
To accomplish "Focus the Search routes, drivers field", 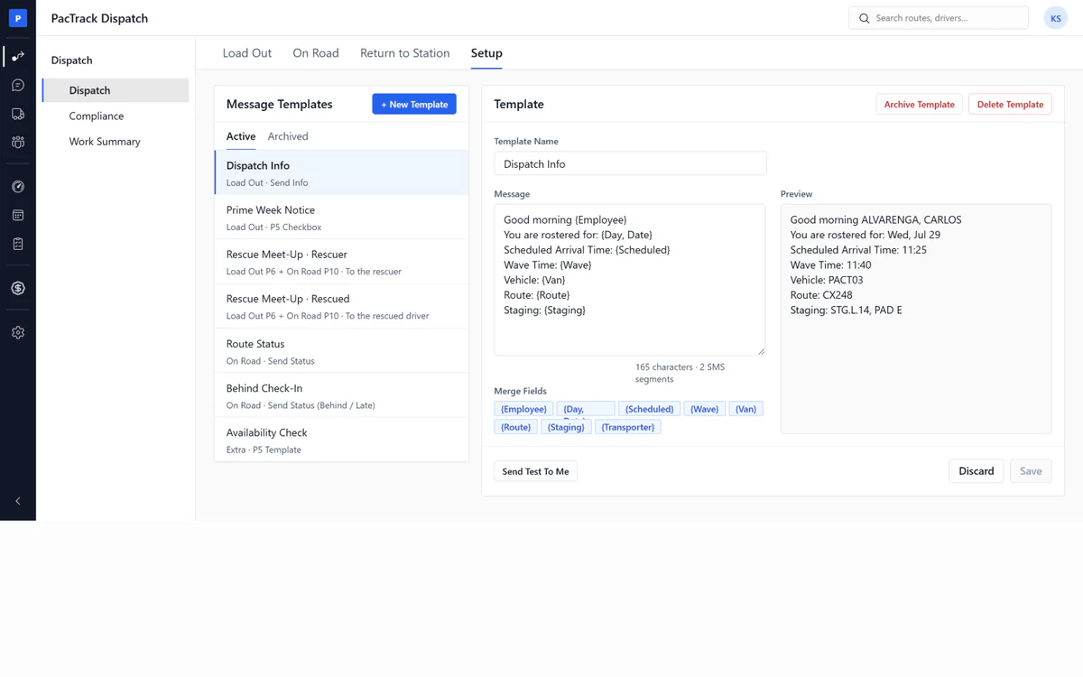I will tap(939, 18).
